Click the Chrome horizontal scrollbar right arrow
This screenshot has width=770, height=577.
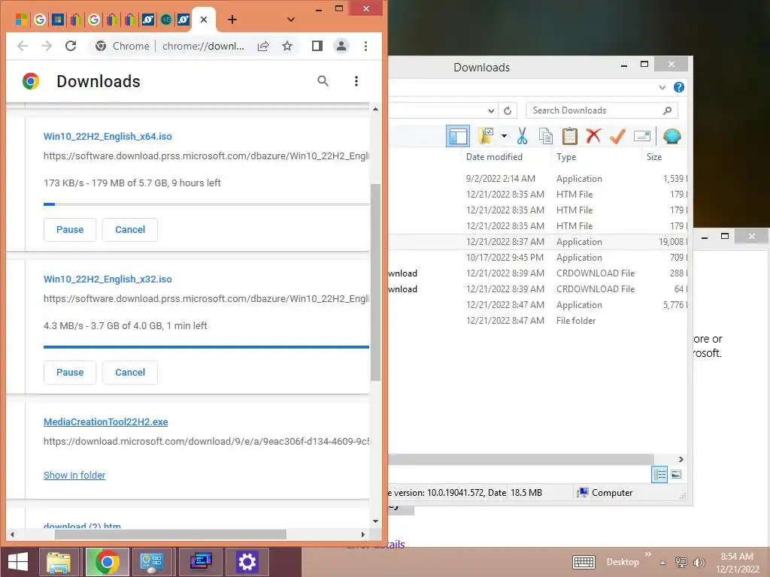pyautogui.click(x=363, y=534)
